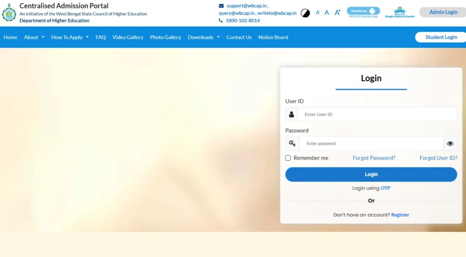Viewport: 466px width, 257px height.
Task: Email support@wbcap.in address link
Action: [x=246, y=5]
